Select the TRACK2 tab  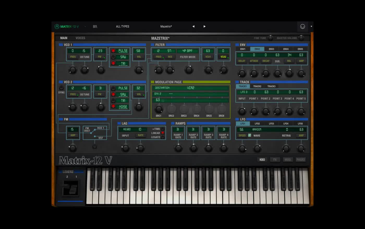click(257, 86)
